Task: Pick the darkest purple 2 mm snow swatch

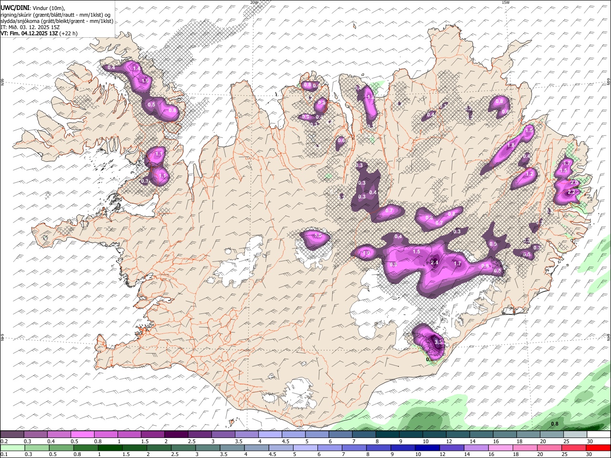Action: [176, 434]
